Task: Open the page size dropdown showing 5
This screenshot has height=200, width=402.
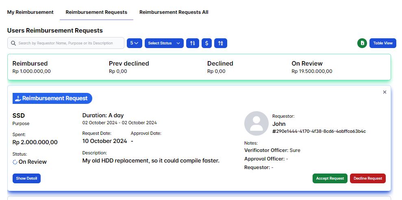Action: pos(134,43)
